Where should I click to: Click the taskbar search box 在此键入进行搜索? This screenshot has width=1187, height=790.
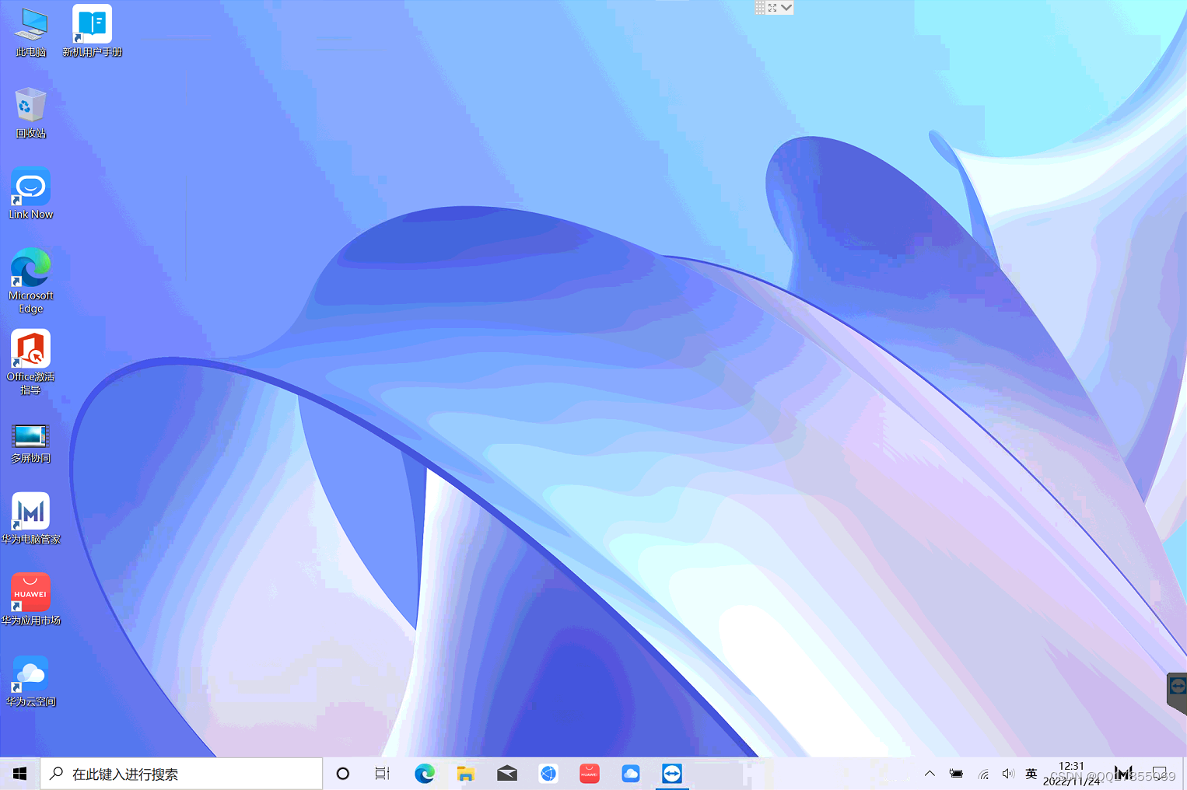[181, 774]
